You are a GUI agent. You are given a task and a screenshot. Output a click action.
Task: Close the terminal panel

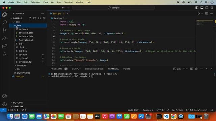point(211,69)
